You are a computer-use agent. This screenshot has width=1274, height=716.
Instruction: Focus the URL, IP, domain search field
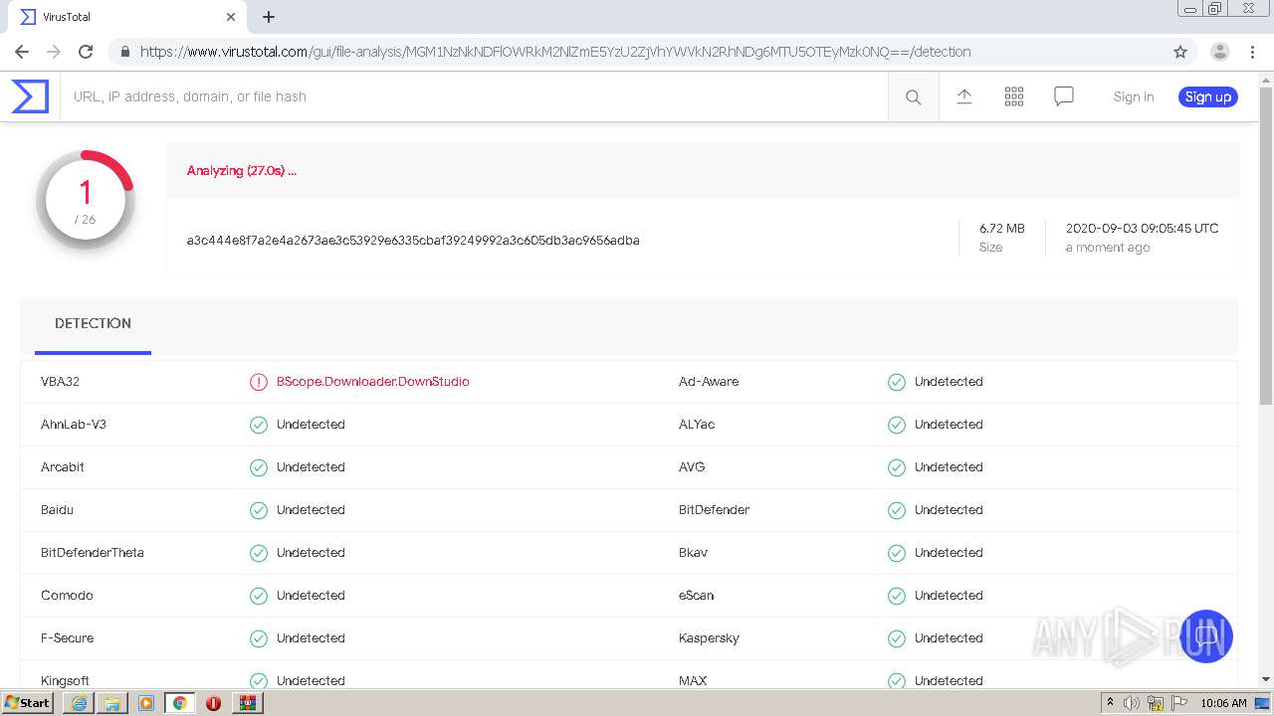[x=474, y=96]
